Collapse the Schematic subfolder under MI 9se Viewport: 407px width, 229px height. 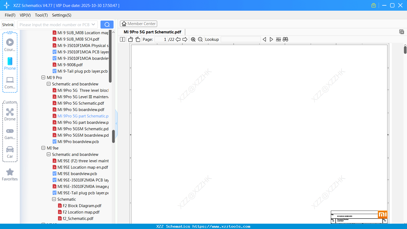[x=54, y=199]
